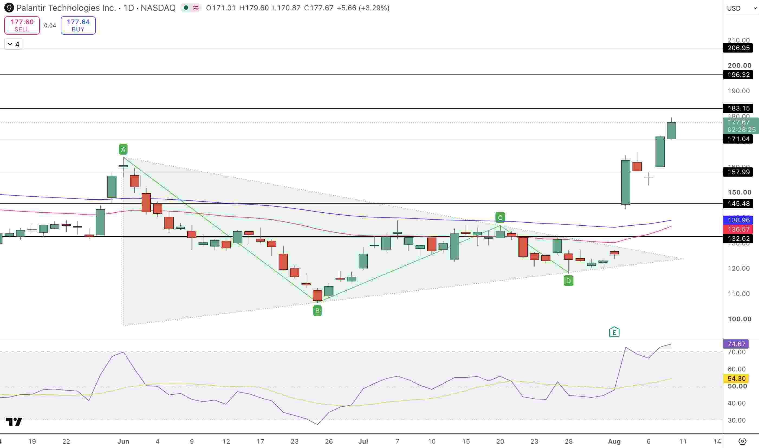The image size is (759, 448).
Task: Select the 206.95 horizontal line price label
Action: tap(738, 48)
